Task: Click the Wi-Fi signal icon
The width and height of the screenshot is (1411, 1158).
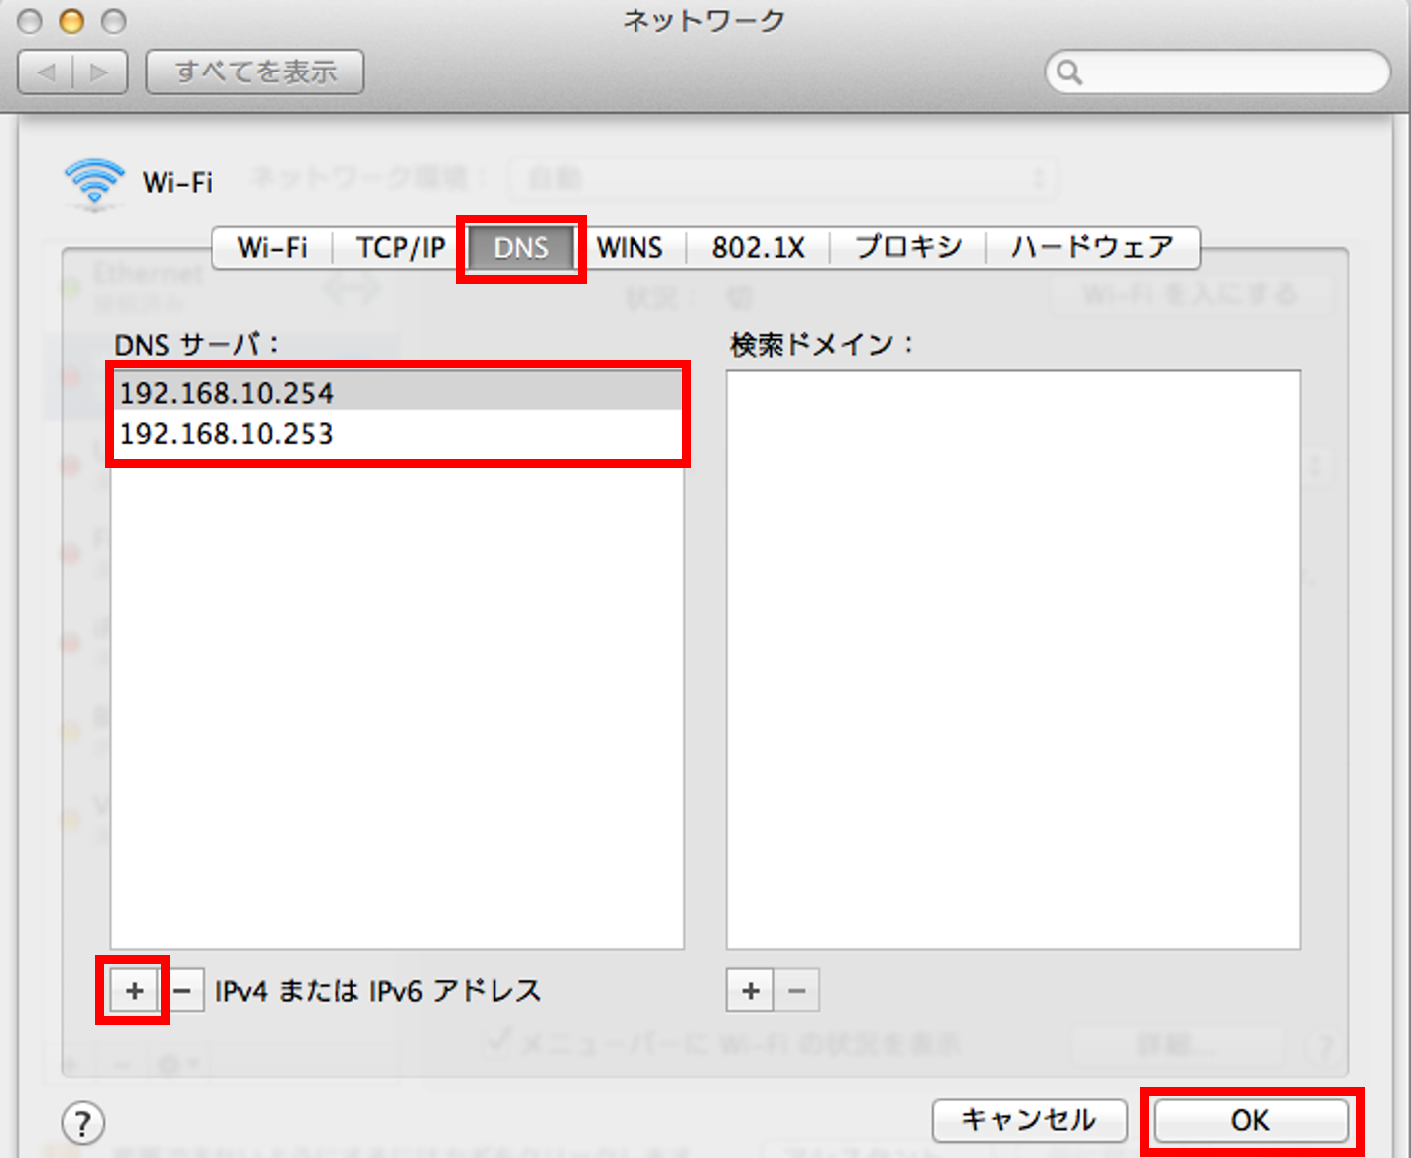Action: [94, 183]
